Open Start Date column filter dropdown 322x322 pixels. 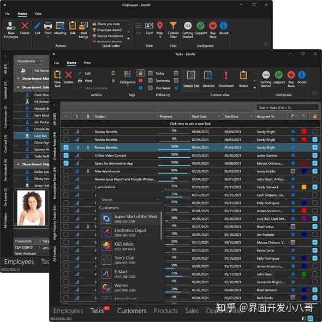pos(219,116)
